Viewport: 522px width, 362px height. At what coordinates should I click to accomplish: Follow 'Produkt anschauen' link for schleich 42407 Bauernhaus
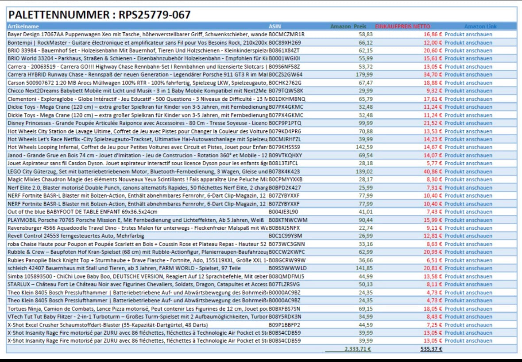pyautogui.click(x=468, y=268)
